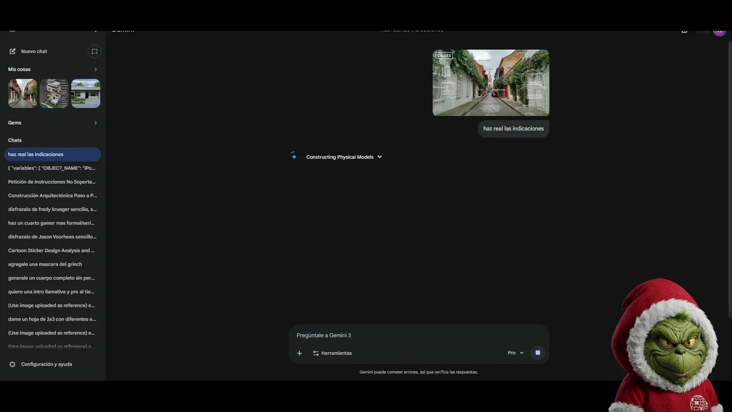Expand Gems section arrow

pos(96,122)
